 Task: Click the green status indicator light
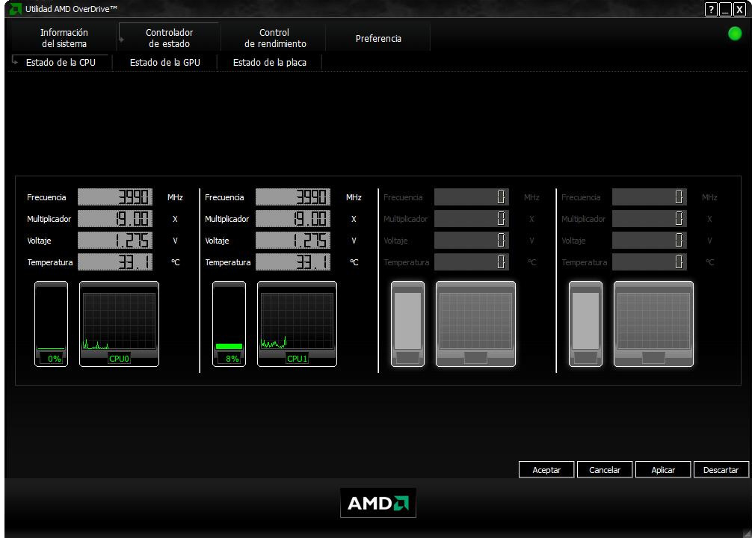(735, 34)
